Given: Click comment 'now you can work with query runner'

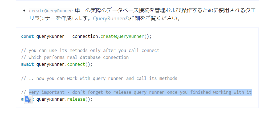Looking at the screenshot, I should pyautogui.click(x=99, y=78).
